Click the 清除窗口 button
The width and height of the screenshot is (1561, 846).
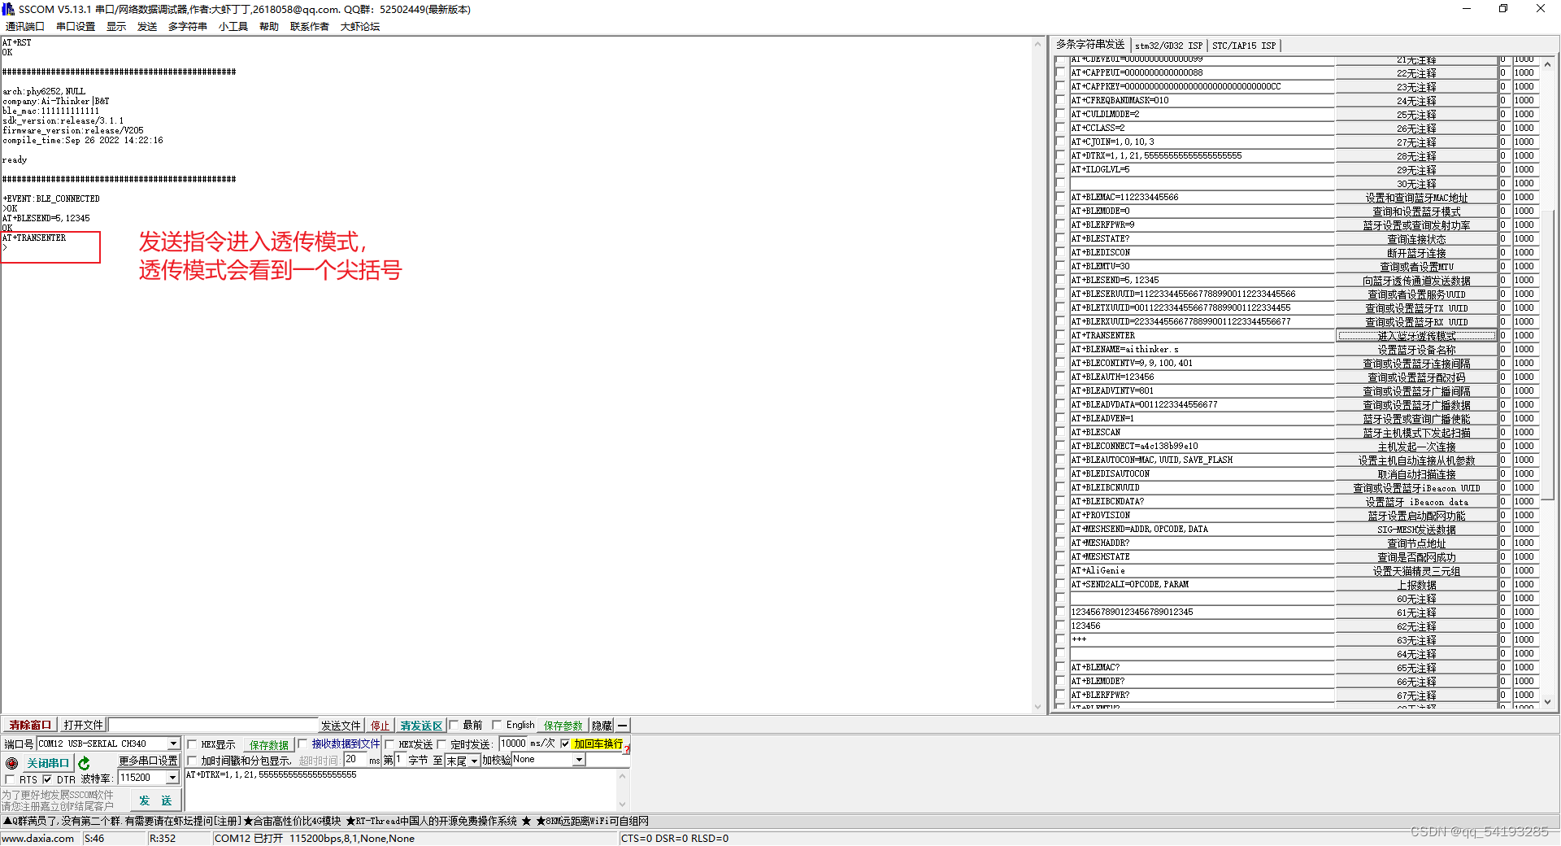click(x=30, y=725)
